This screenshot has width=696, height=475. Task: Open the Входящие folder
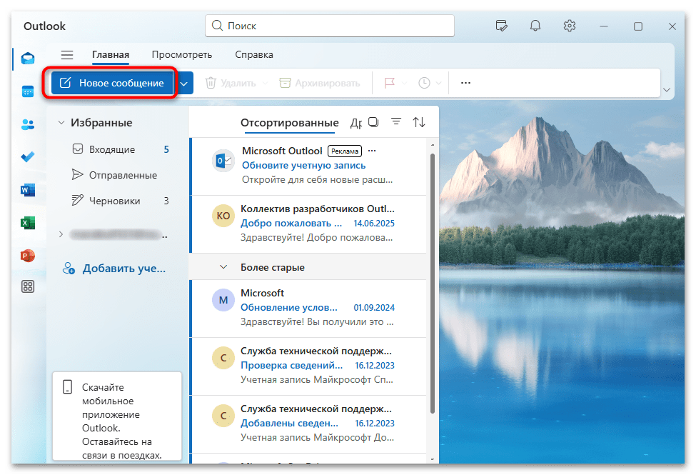click(120, 149)
